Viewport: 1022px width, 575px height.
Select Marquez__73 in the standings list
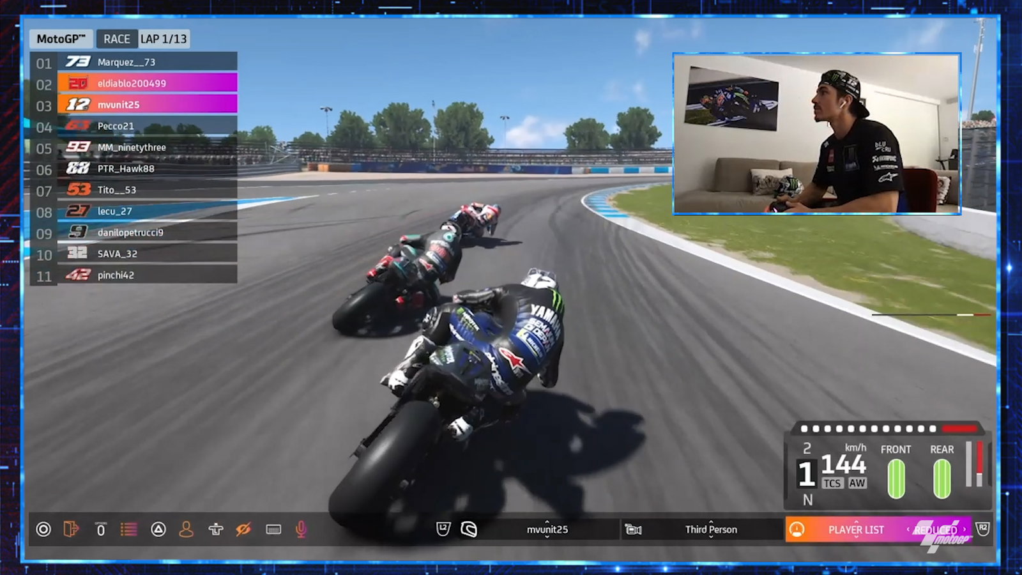[128, 63]
